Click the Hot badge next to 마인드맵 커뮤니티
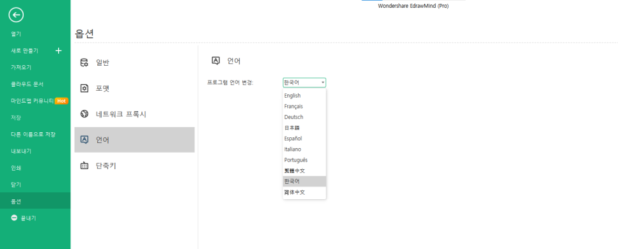 point(61,101)
